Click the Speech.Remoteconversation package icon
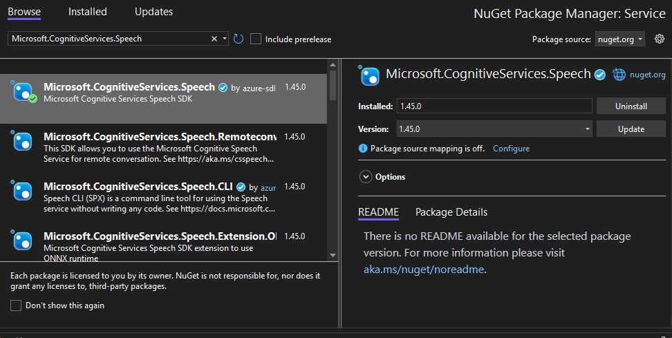Image resolution: width=672 pixels, height=338 pixels. [23, 142]
